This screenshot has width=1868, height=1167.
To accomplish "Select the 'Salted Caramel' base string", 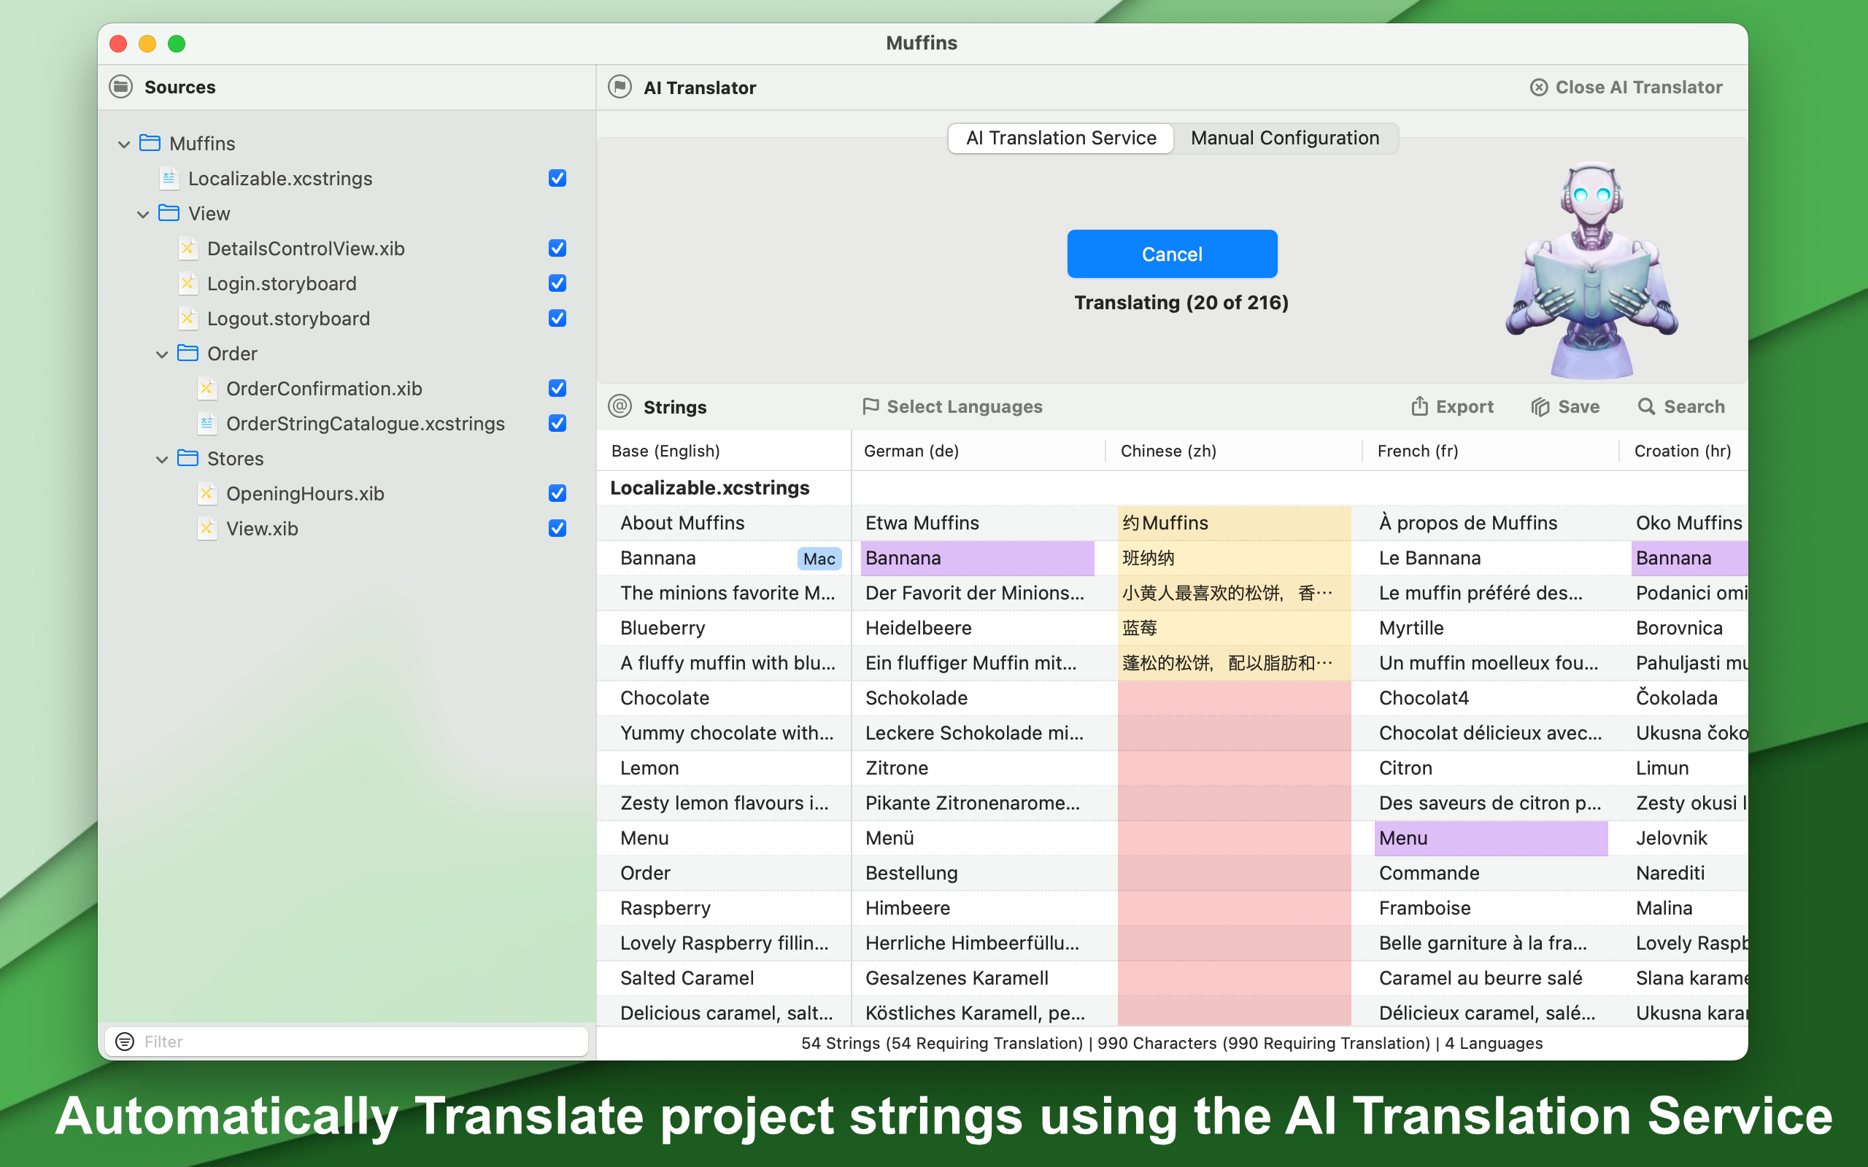I will tap(724, 978).
